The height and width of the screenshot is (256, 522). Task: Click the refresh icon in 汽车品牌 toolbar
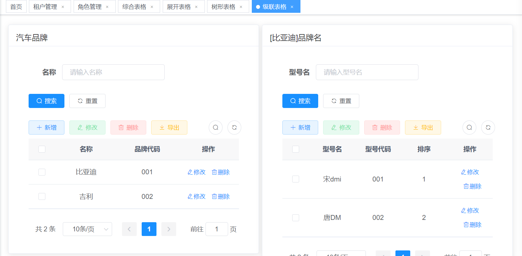coord(234,128)
